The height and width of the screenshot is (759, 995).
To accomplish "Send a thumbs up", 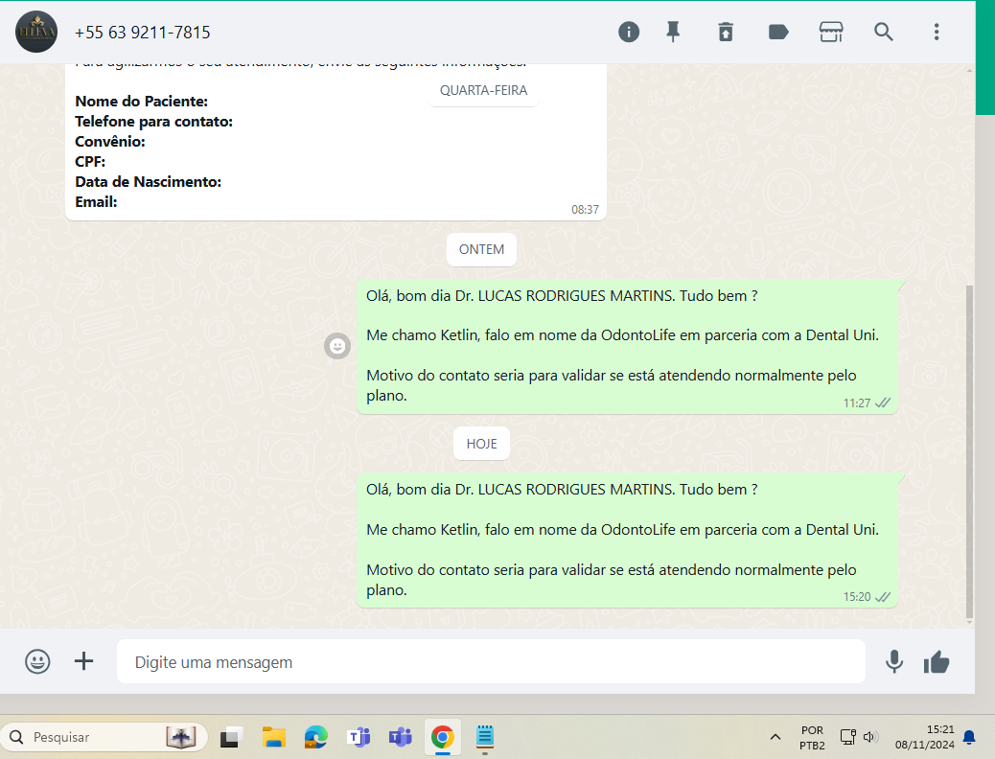I will pos(936,662).
